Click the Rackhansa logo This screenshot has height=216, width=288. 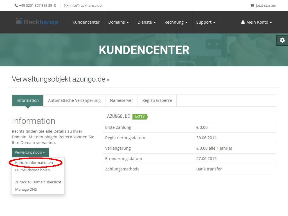tap(37, 22)
